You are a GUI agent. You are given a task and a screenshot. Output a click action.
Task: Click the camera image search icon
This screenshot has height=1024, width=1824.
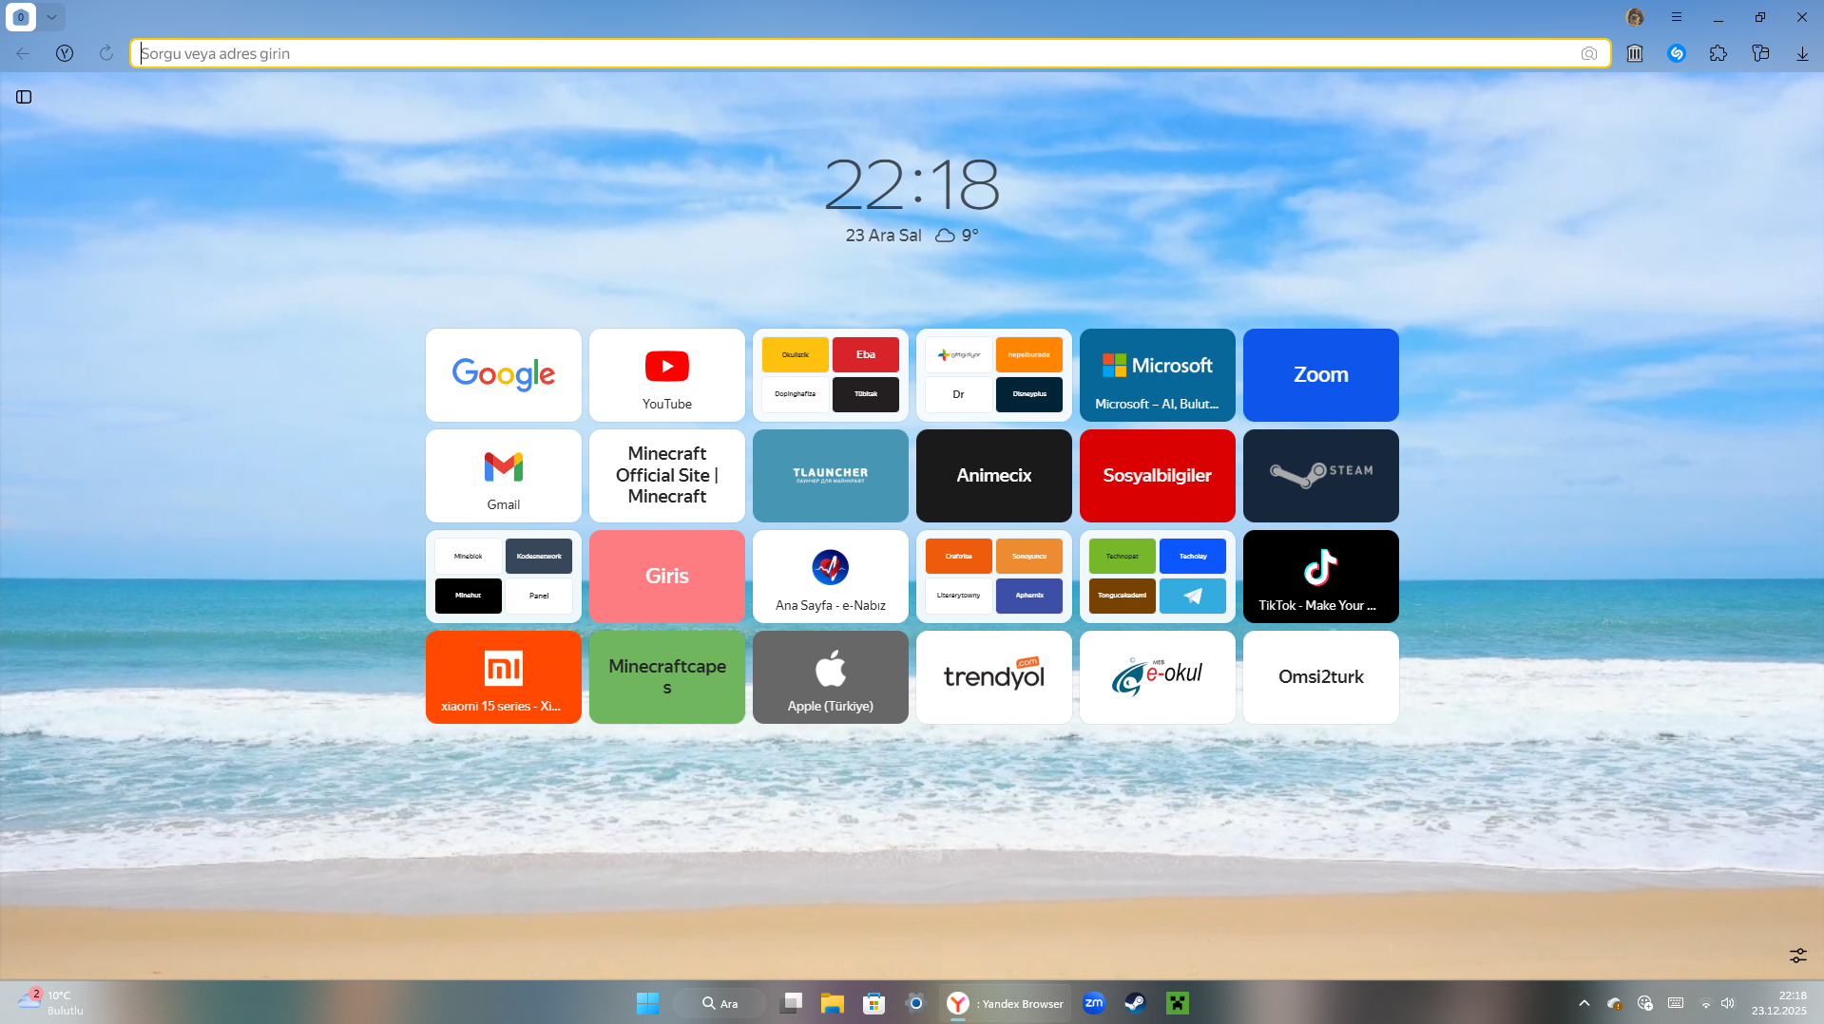tap(1589, 53)
